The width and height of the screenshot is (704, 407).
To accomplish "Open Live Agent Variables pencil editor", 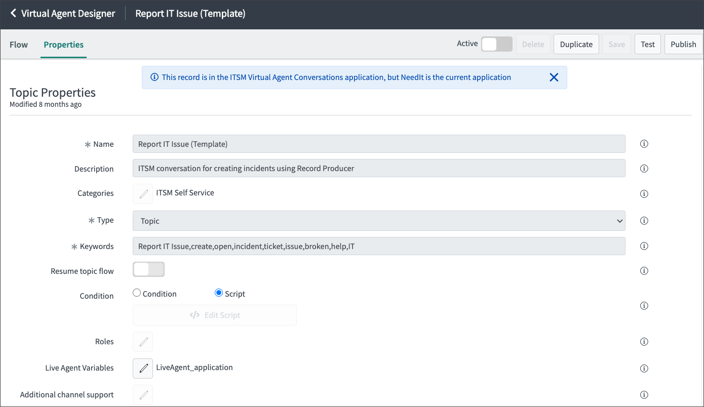I will pyautogui.click(x=142, y=368).
